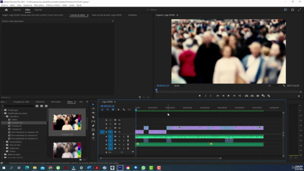
Task: Open the Arquivo menu
Action: pos(4,5)
